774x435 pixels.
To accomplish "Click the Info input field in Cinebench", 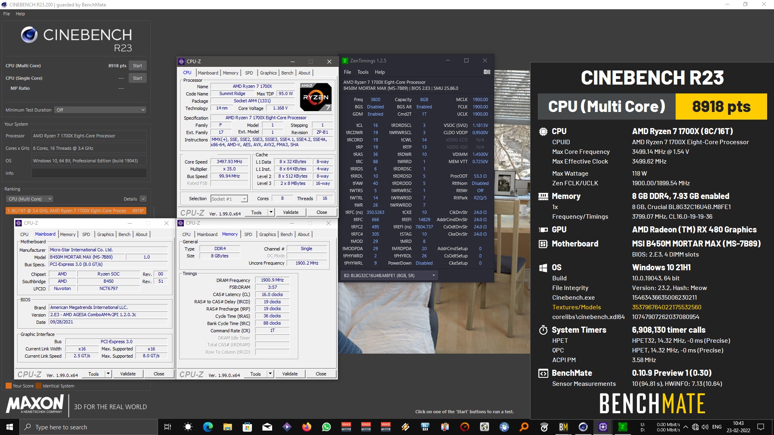I will click(89, 173).
